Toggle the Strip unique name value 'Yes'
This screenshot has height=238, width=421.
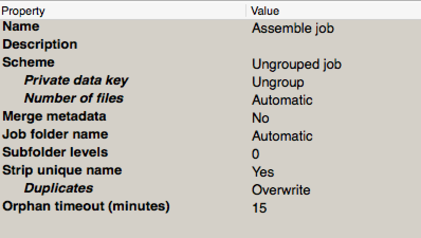(263, 172)
